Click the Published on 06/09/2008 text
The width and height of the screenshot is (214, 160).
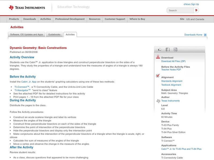coord(24,52)
